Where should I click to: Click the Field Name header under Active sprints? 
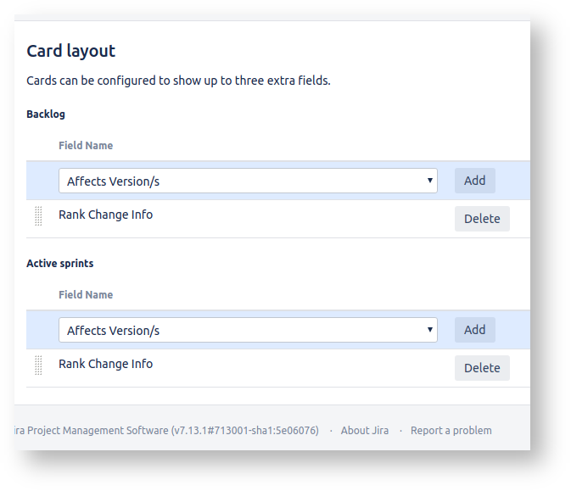point(86,295)
